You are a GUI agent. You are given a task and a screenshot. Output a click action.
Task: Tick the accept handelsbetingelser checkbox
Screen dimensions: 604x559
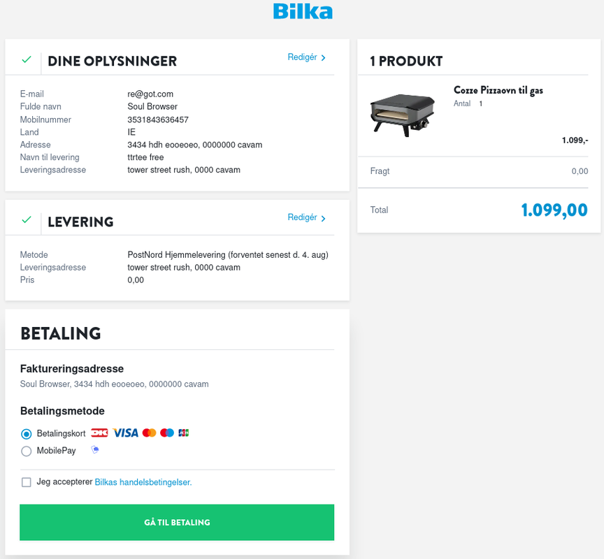point(27,482)
